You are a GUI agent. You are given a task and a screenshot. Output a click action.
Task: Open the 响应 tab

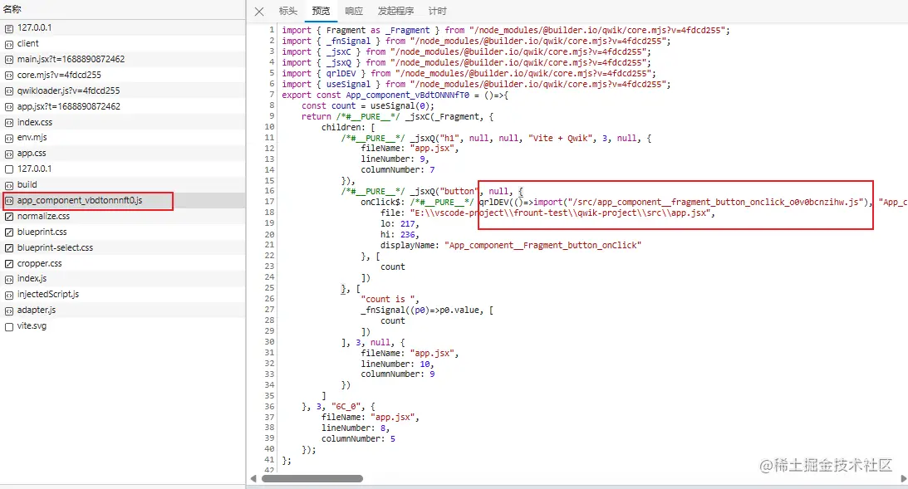[354, 11]
